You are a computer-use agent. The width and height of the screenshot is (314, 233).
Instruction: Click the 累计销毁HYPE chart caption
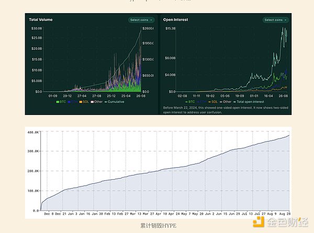156,226
